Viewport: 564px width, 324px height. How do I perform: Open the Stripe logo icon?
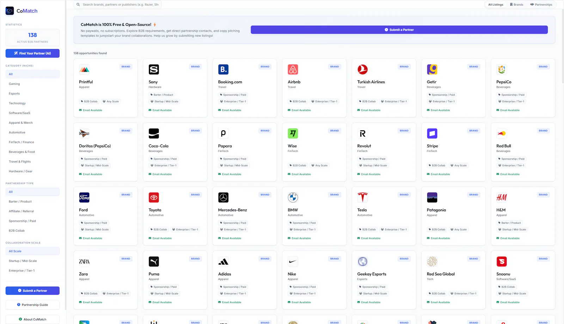432,134
